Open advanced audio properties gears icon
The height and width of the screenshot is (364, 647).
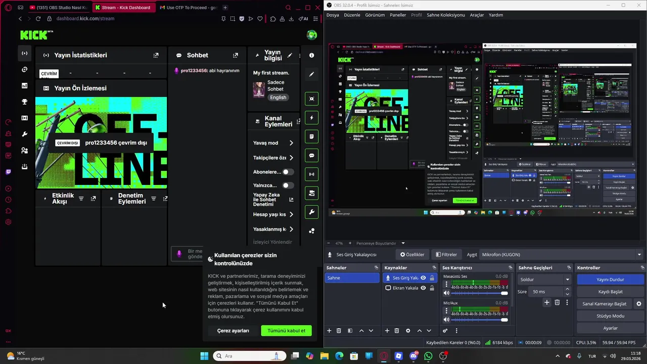coord(445,331)
